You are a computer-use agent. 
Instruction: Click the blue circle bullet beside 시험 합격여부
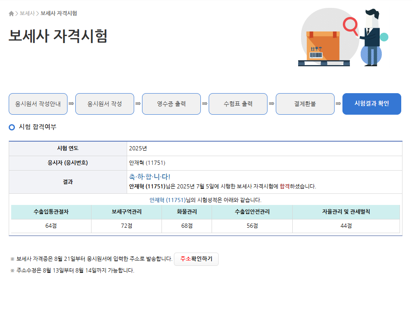(12, 127)
